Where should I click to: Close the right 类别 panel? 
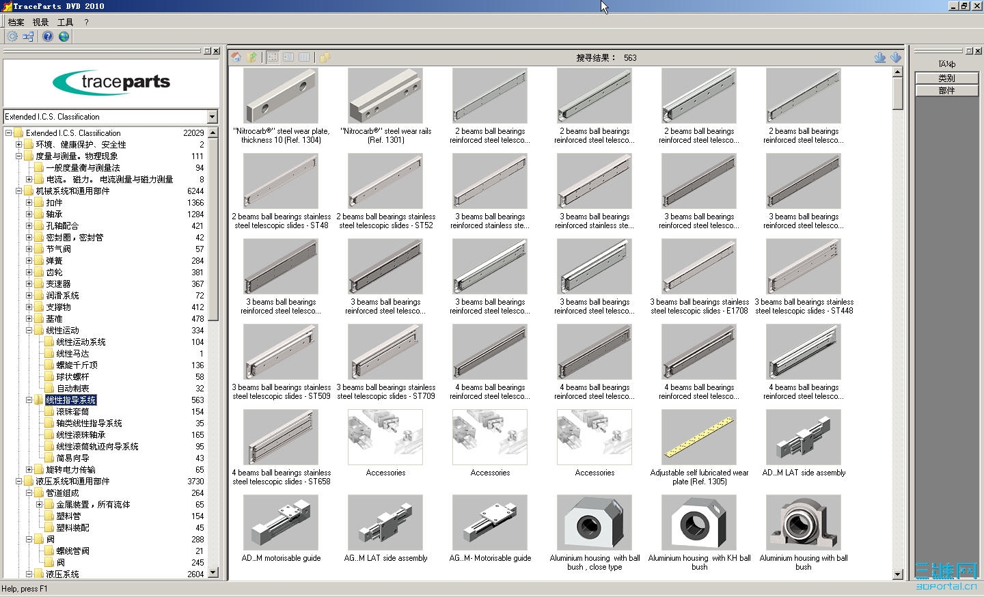coord(978,51)
